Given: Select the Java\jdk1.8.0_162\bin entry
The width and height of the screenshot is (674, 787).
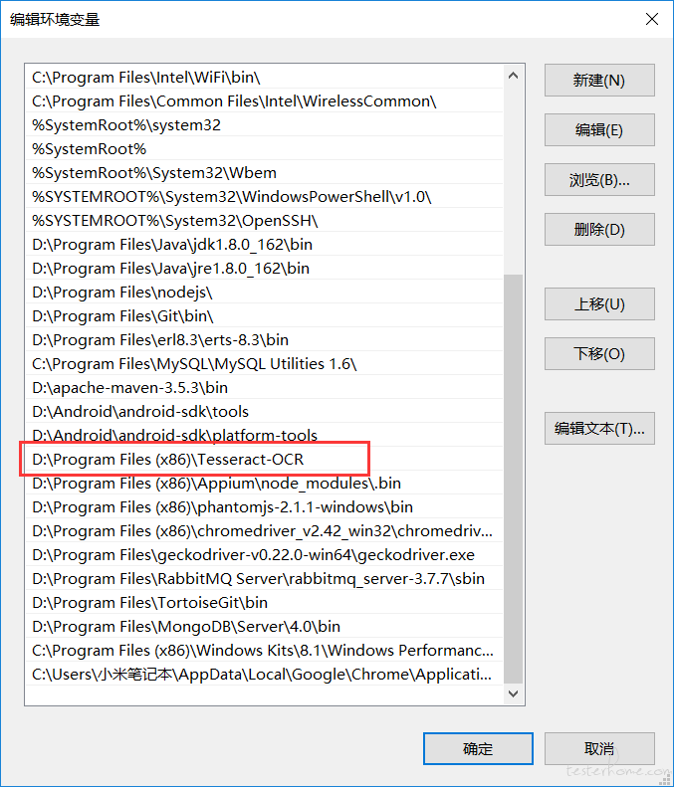Looking at the screenshot, I should [264, 245].
